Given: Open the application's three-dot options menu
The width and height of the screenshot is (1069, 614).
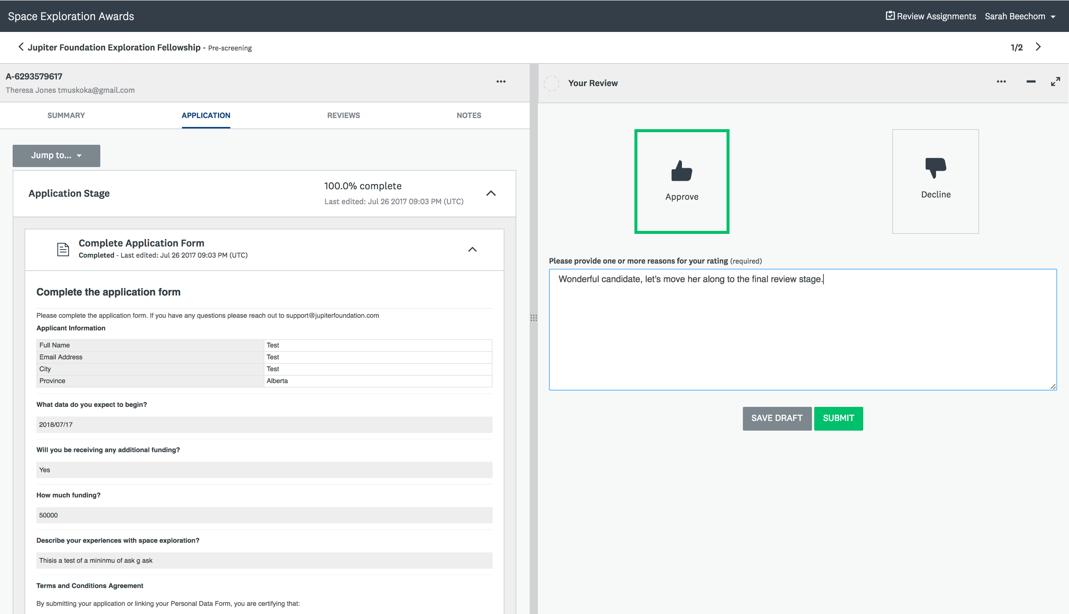Looking at the screenshot, I should click(x=501, y=82).
